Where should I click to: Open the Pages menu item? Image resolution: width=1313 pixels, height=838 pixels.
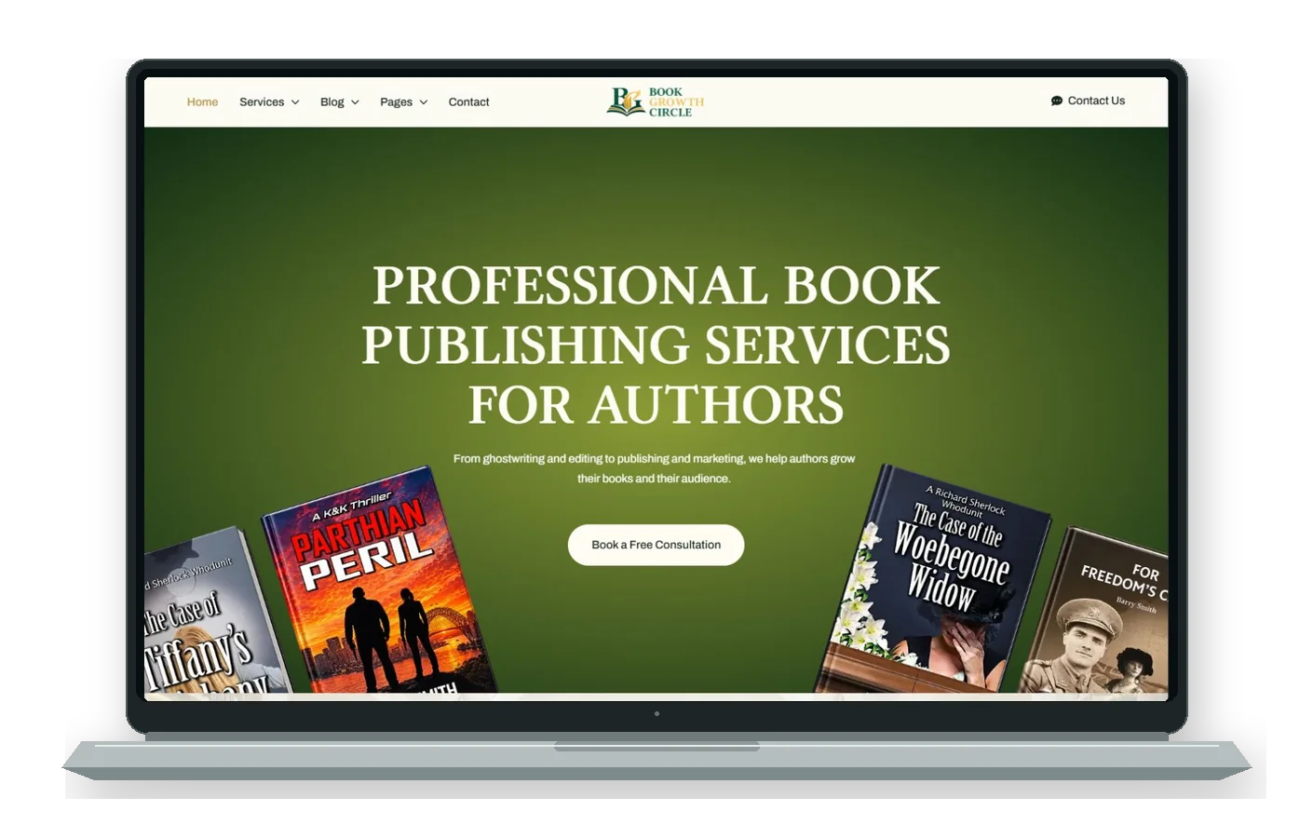click(396, 102)
